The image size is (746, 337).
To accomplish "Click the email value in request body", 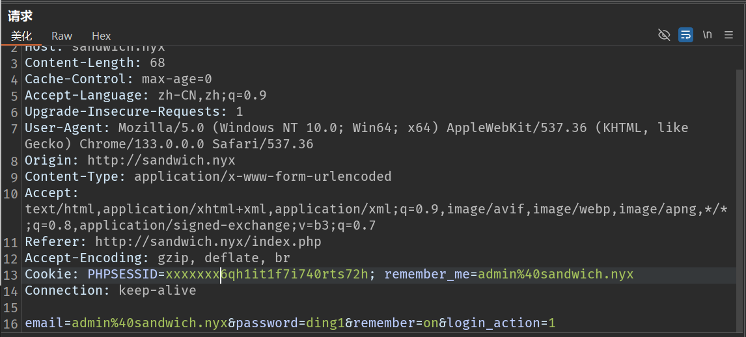I will (x=149, y=323).
